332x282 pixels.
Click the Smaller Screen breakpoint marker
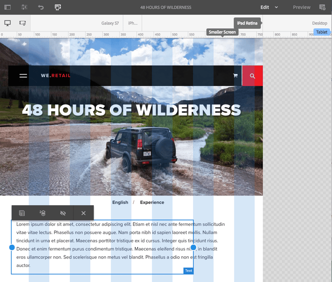pyautogui.click(x=222, y=32)
